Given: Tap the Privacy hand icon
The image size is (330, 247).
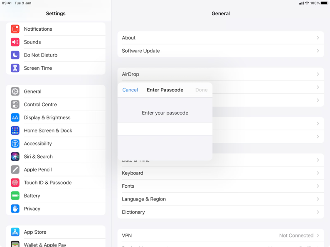Looking at the screenshot, I should (15, 209).
